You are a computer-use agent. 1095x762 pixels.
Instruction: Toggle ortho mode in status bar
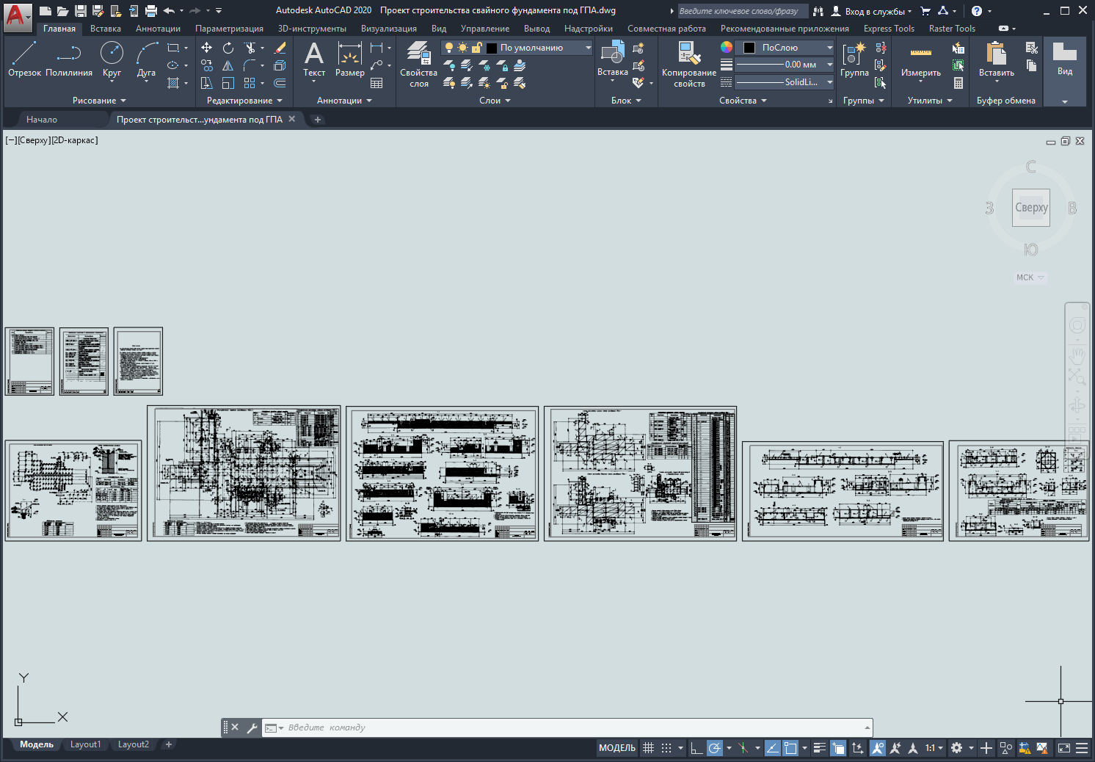pos(696,748)
